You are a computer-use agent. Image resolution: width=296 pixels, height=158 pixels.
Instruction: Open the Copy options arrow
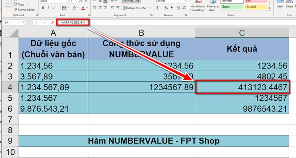click(27, 4)
